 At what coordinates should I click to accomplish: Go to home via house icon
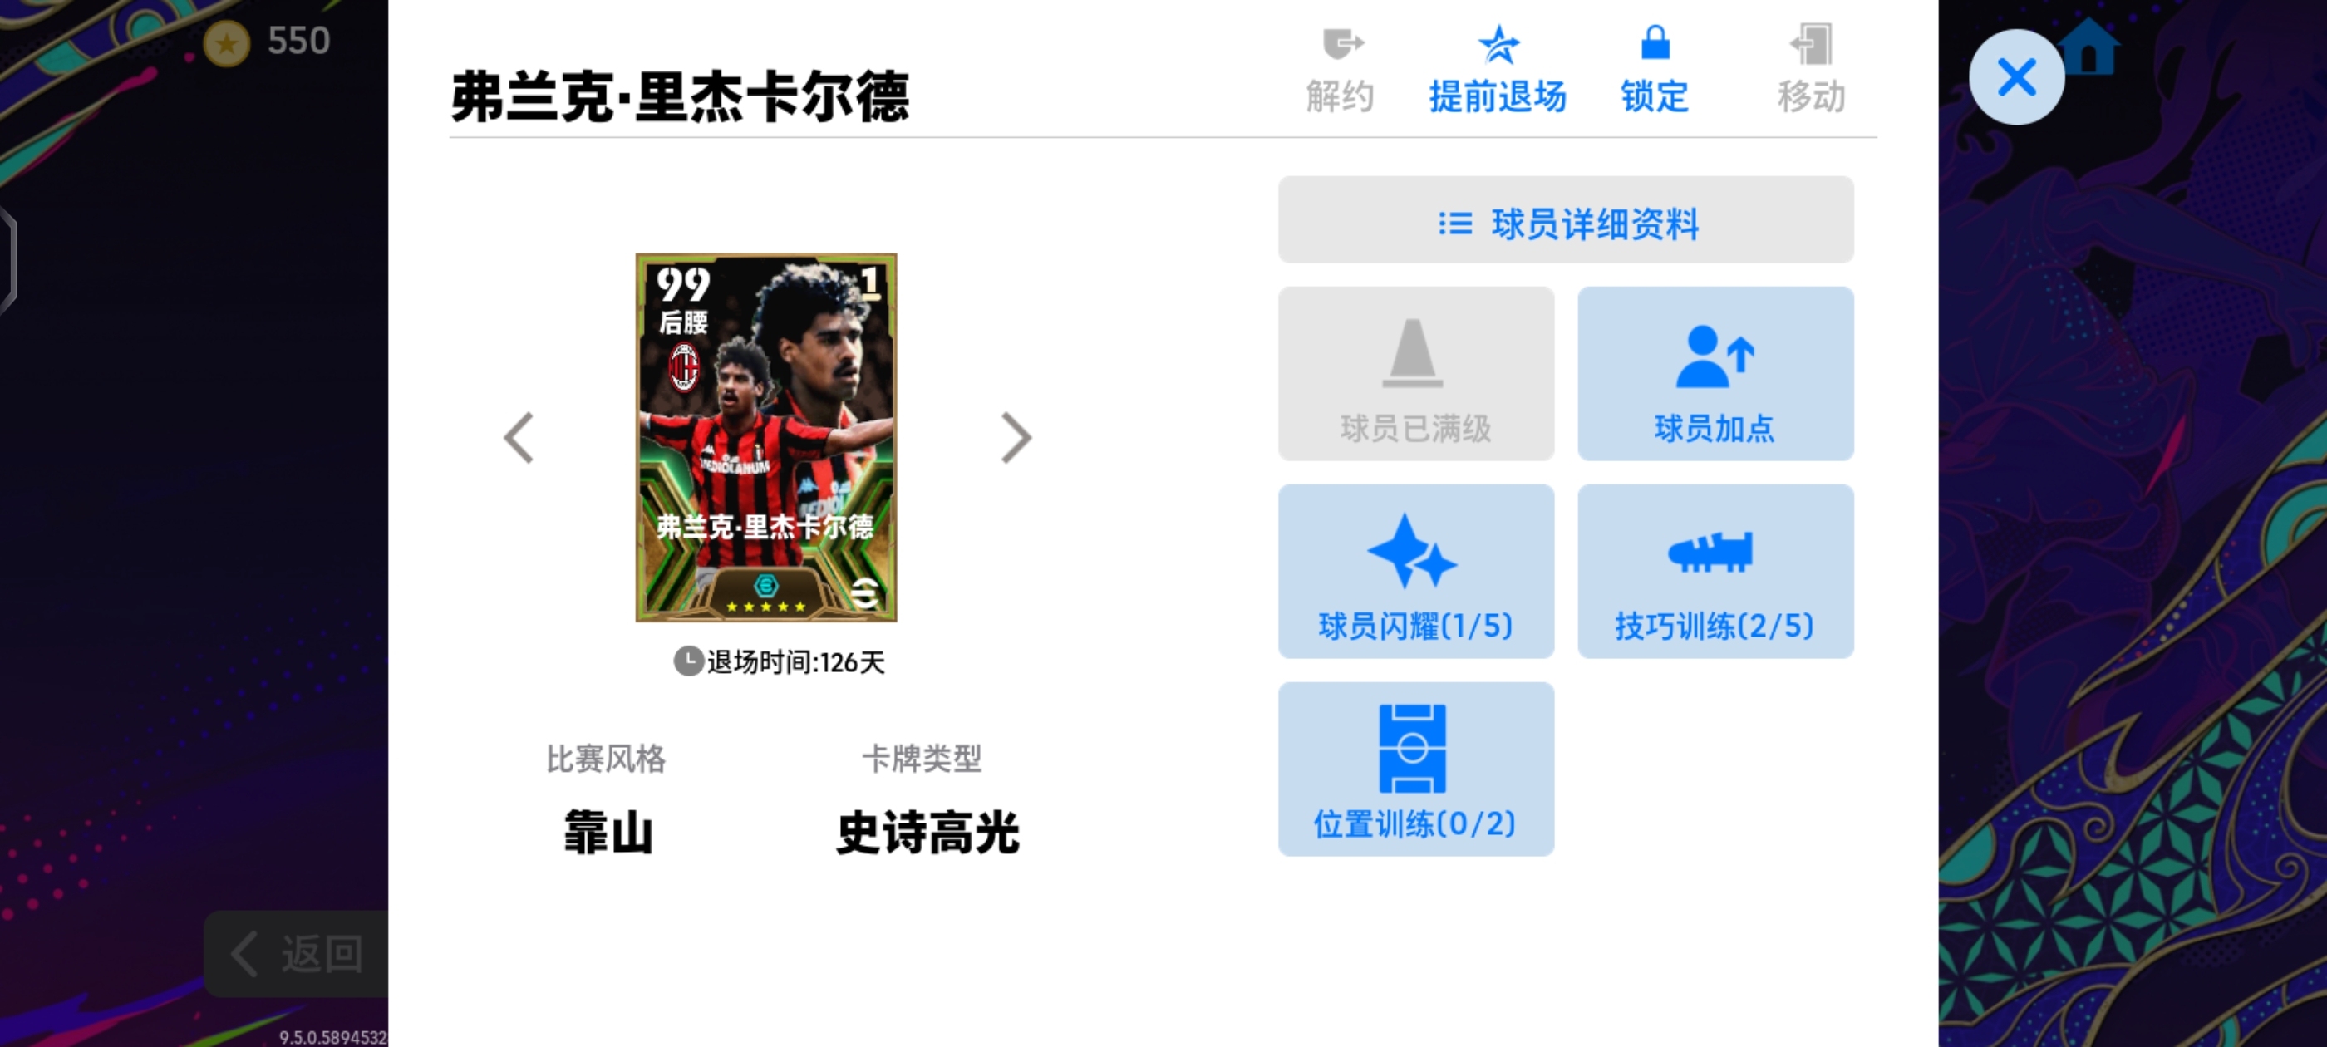tap(2088, 47)
